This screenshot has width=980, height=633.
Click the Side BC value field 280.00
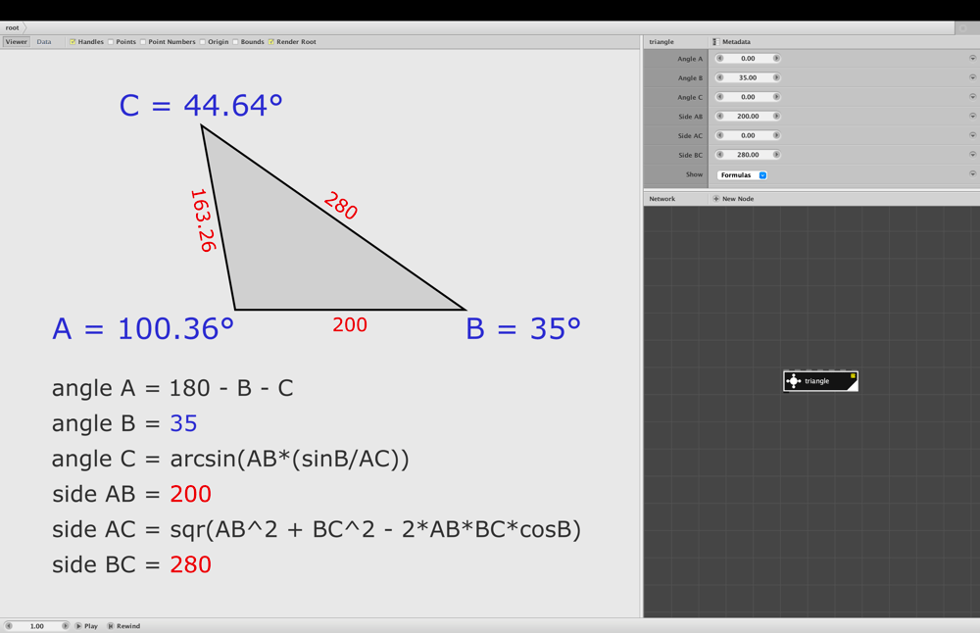(748, 155)
